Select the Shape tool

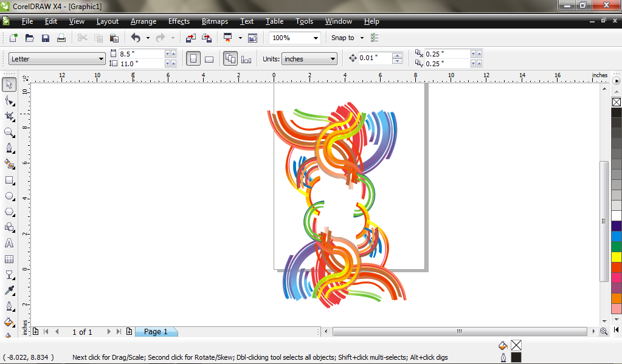tap(9, 101)
